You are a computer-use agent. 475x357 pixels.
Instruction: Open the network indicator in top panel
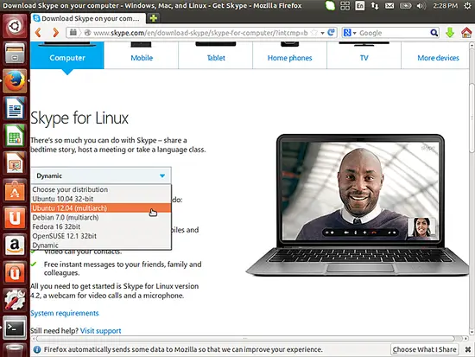coord(375,5)
